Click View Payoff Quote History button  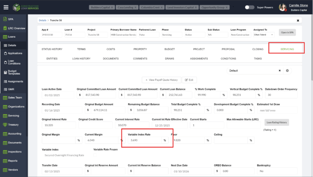162,80
